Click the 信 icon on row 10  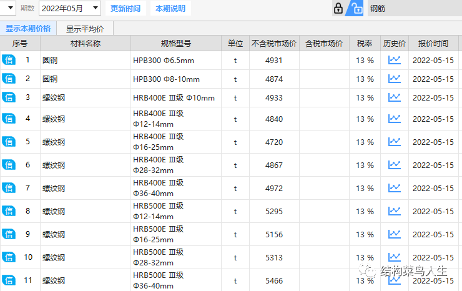(9, 257)
